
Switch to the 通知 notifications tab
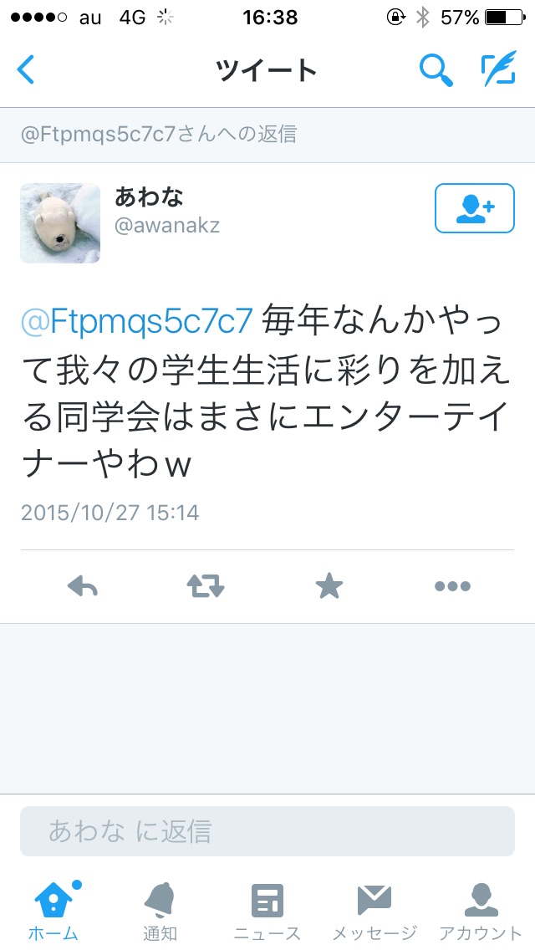click(160, 911)
